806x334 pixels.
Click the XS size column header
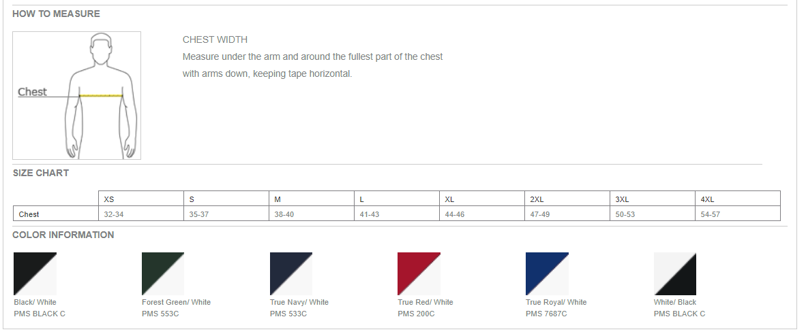(141, 199)
